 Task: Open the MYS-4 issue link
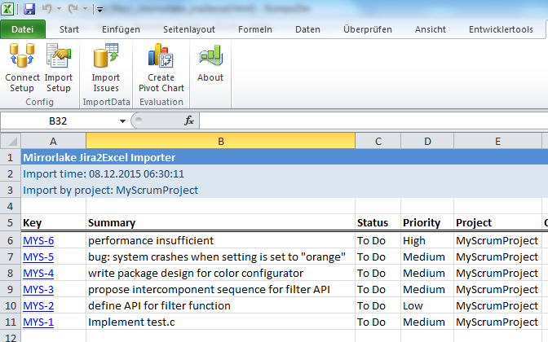tap(38, 274)
